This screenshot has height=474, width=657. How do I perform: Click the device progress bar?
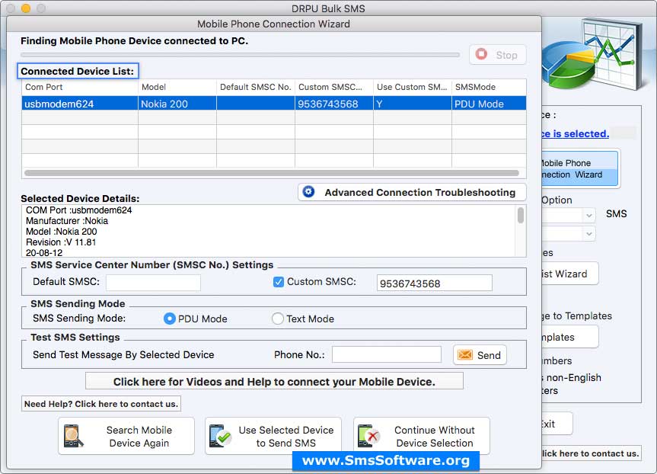click(x=240, y=55)
